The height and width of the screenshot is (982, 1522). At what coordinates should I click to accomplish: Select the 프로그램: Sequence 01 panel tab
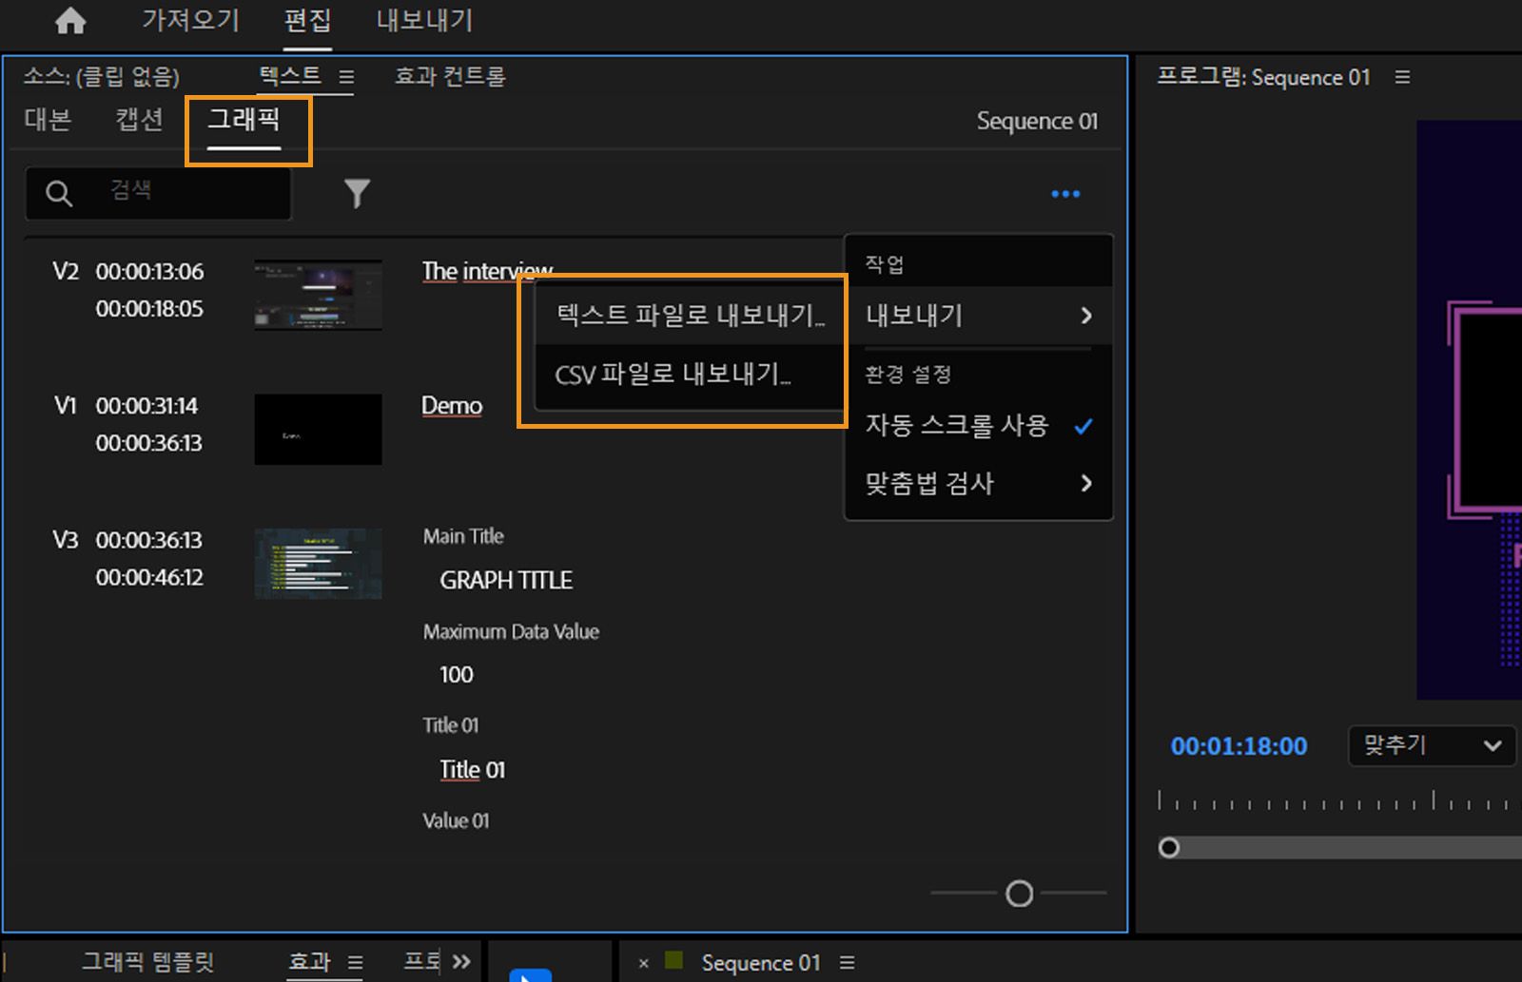(x=1263, y=77)
